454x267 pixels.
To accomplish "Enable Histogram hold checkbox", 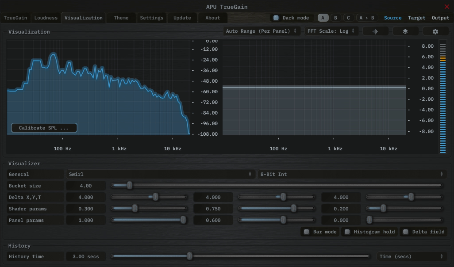I will pyautogui.click(x=347, y=232).
